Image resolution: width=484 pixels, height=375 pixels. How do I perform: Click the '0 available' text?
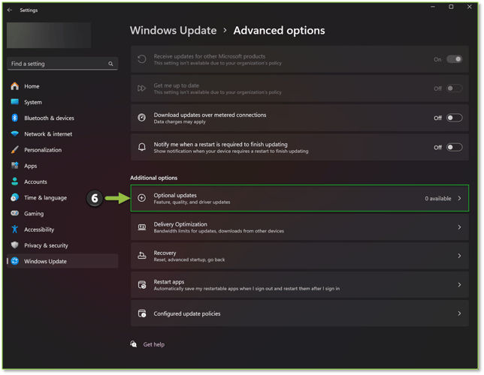438,199
